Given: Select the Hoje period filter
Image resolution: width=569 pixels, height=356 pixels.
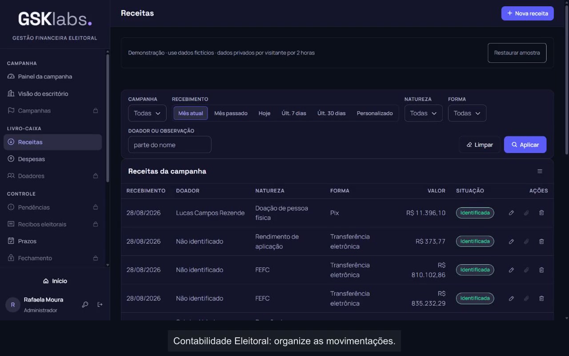Looking at the screenshot, I should pos(264,113).
